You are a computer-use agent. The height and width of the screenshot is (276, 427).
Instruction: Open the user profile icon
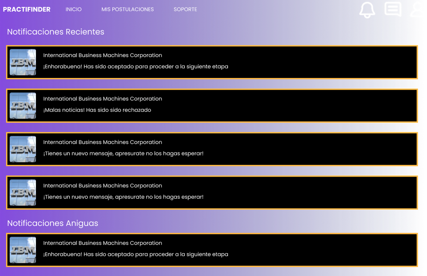(x=416, y=9)
